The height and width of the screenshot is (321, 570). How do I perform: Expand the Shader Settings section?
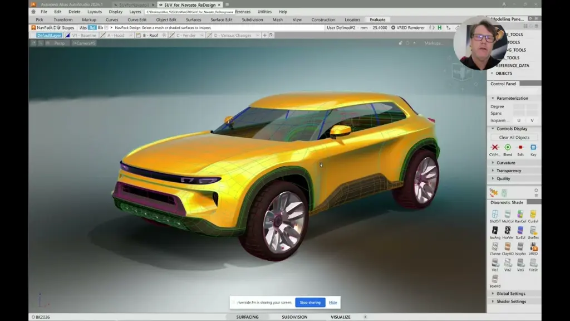click(x=493, y=301)
